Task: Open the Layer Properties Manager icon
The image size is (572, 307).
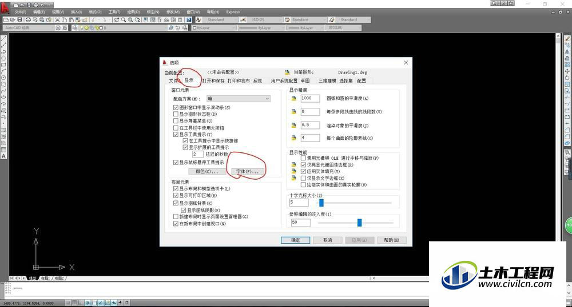Action: [x=75, y=27]
